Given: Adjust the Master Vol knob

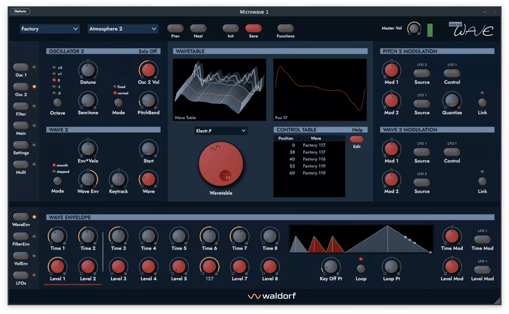Looking at the screenshot, I should tap(414, 29).
